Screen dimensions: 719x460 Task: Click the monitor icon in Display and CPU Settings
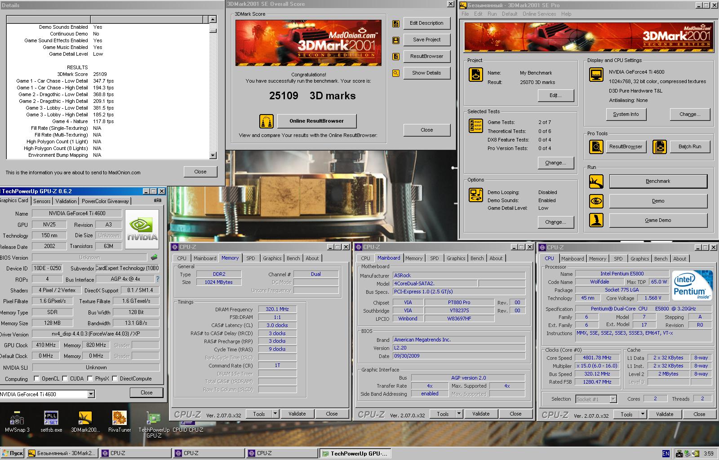click(x=596, y=75)
